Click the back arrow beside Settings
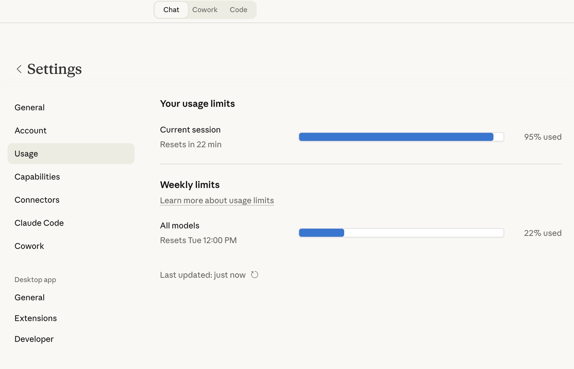574x369 pixels. click(19, 69)
